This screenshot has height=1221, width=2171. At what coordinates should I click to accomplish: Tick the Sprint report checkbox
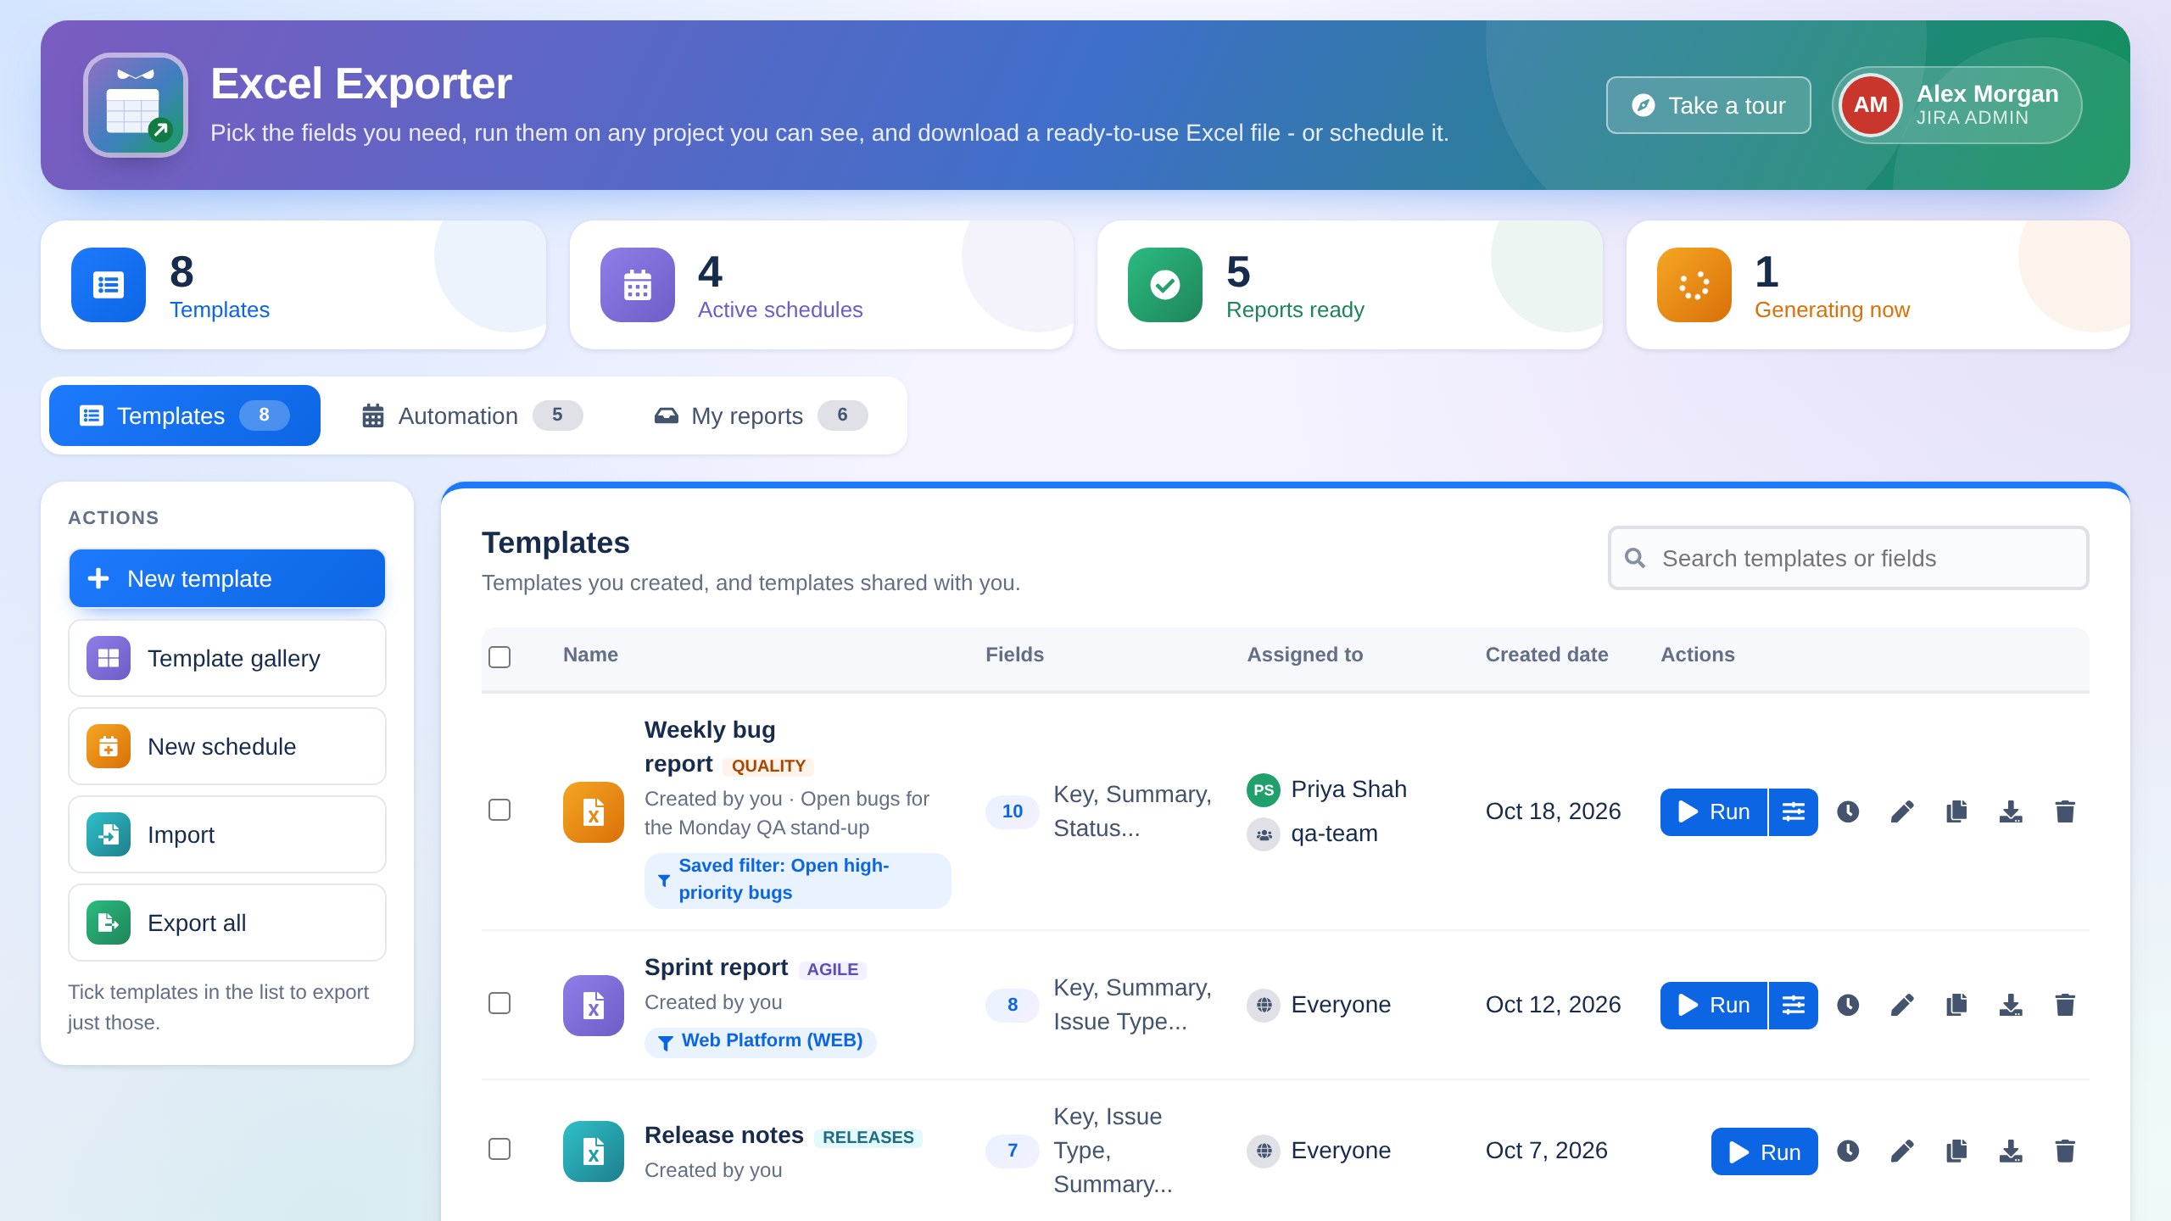click(499, 1003)
